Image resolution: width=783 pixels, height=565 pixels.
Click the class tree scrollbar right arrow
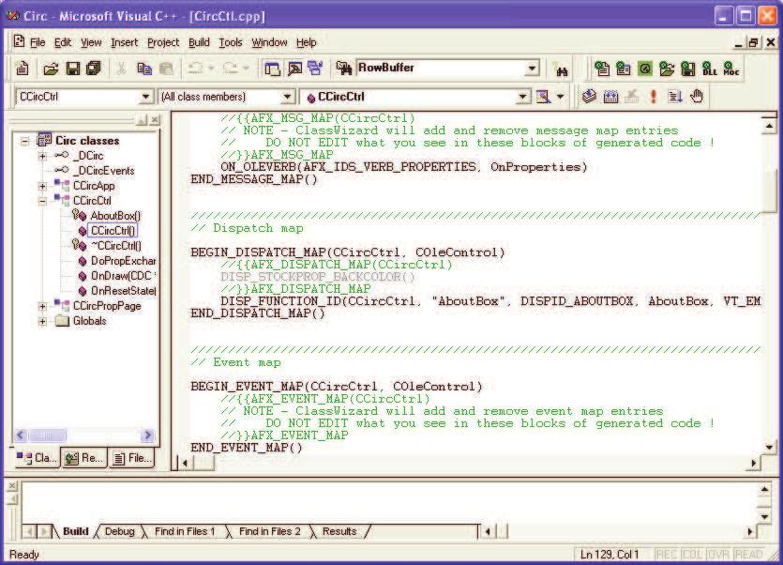tap(148, 435)
